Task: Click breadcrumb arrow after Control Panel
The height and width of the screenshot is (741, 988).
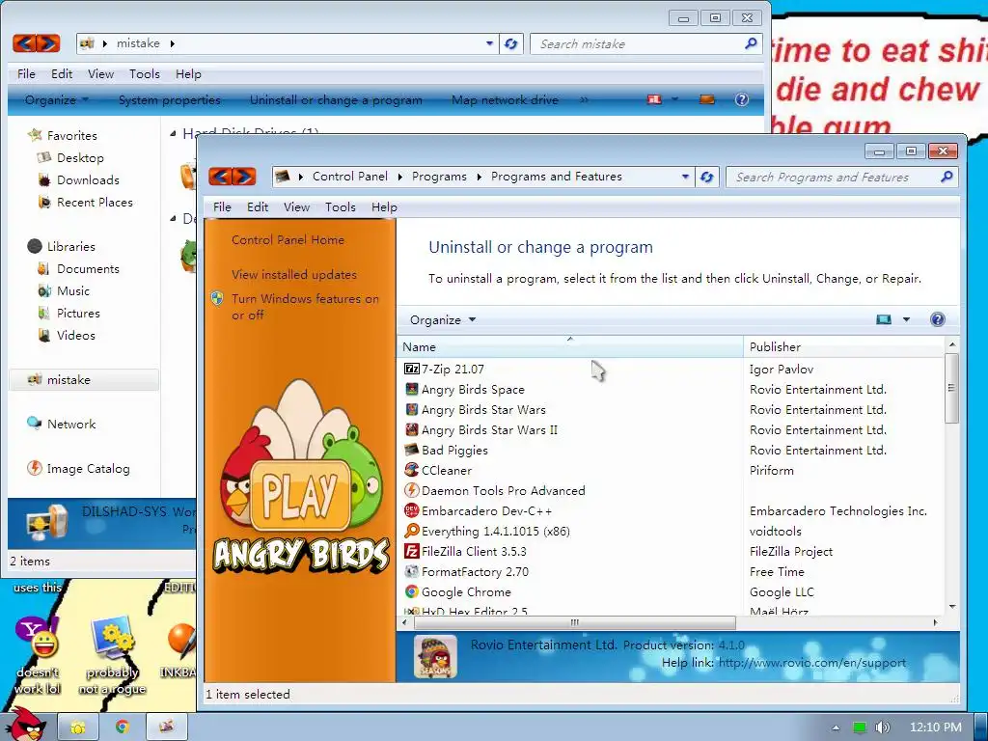Action: tap(399, 178)
